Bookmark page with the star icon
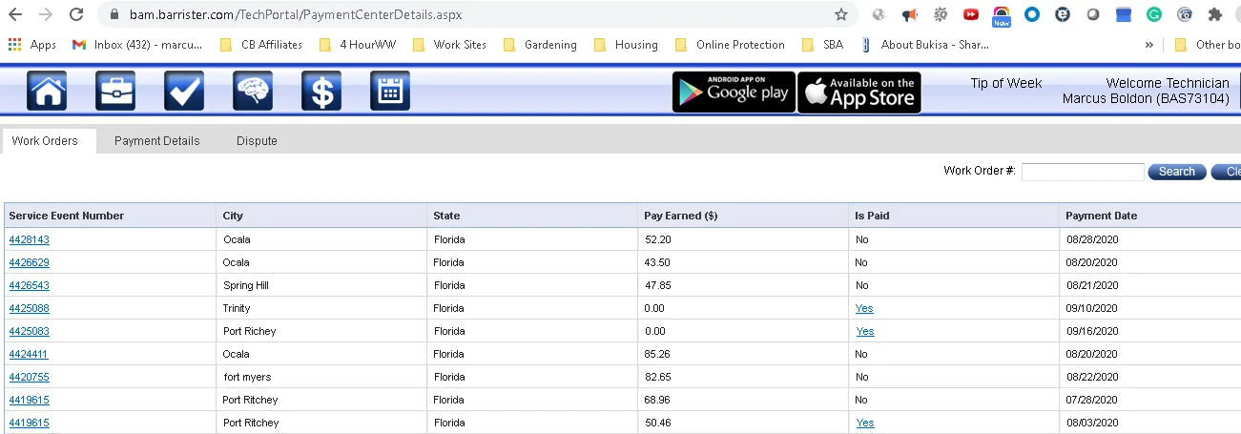 [840, 15]
